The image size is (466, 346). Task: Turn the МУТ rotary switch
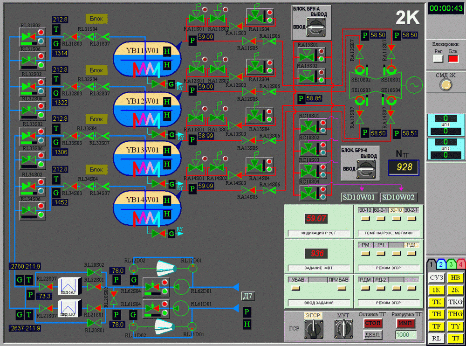(x=343, y=328)
